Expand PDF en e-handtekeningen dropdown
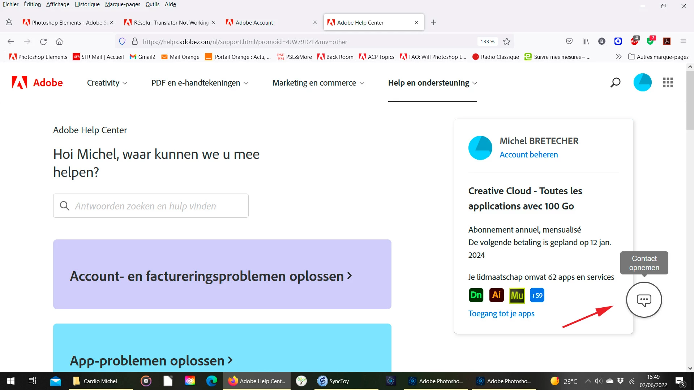Screen dimensions: 694x390 (200, 83)
